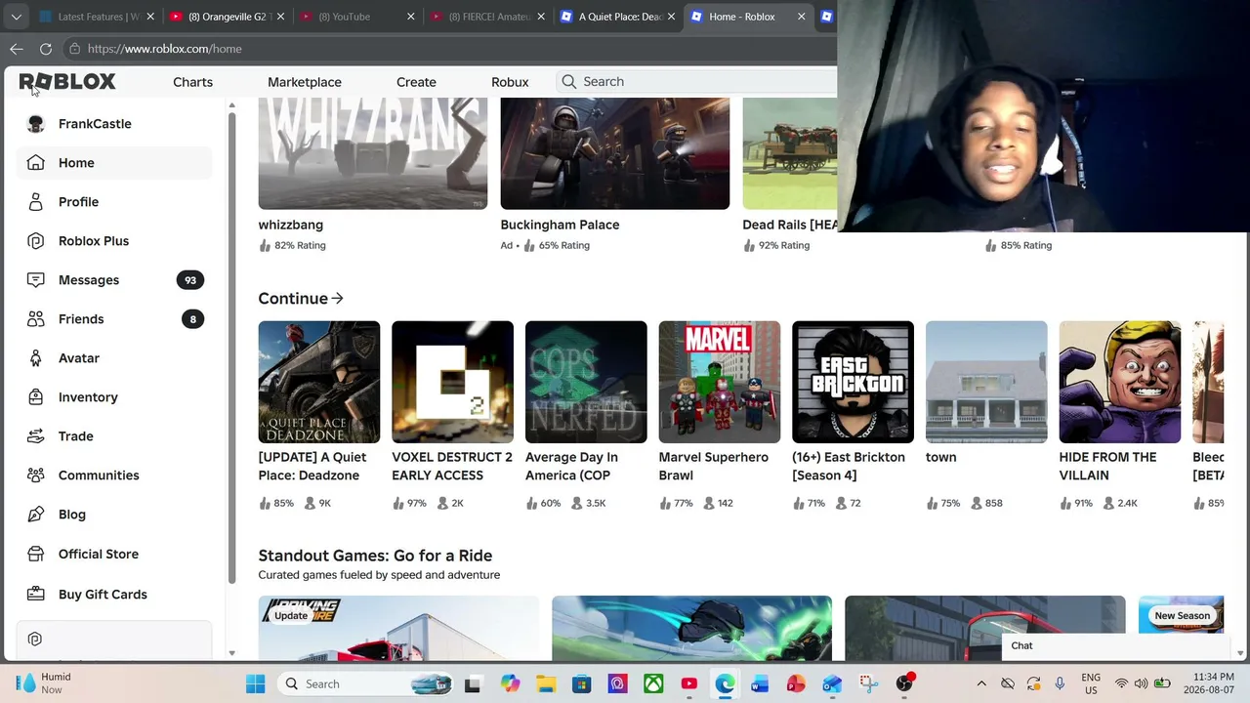
Task: Open A Quiet Place: Deadzone game thumbnail
Action: pyautogui.click(x=319, y=382)
